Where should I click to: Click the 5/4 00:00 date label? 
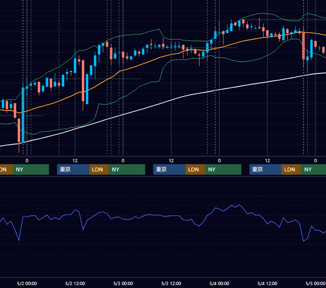tap(219, 283)
